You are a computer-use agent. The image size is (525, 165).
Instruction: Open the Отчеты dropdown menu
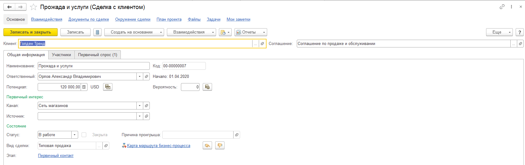[x=251, y=32]
